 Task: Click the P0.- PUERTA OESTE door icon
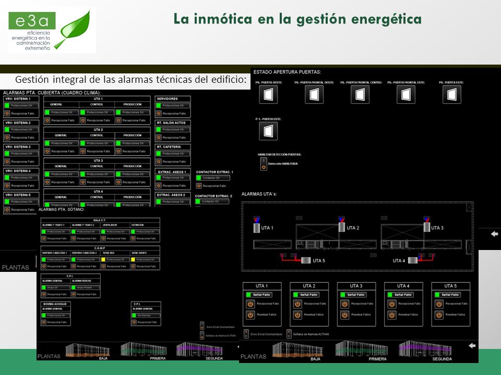[x=268, y=94]
